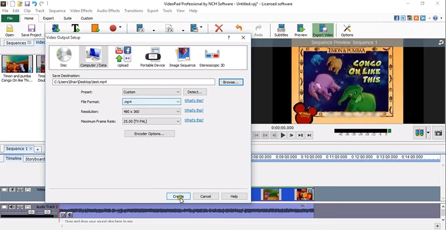Click the red X delete icon
The height and width of the screenshot is (230, 446).
click(x=219, y=28)
